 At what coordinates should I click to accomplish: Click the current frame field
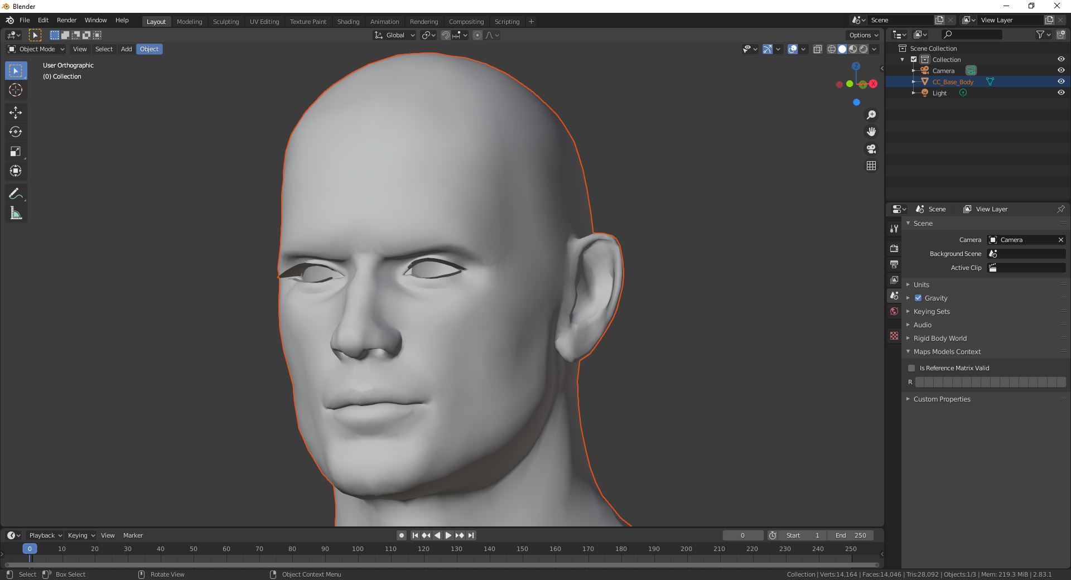pyautogui.click(x=742, y=535)
